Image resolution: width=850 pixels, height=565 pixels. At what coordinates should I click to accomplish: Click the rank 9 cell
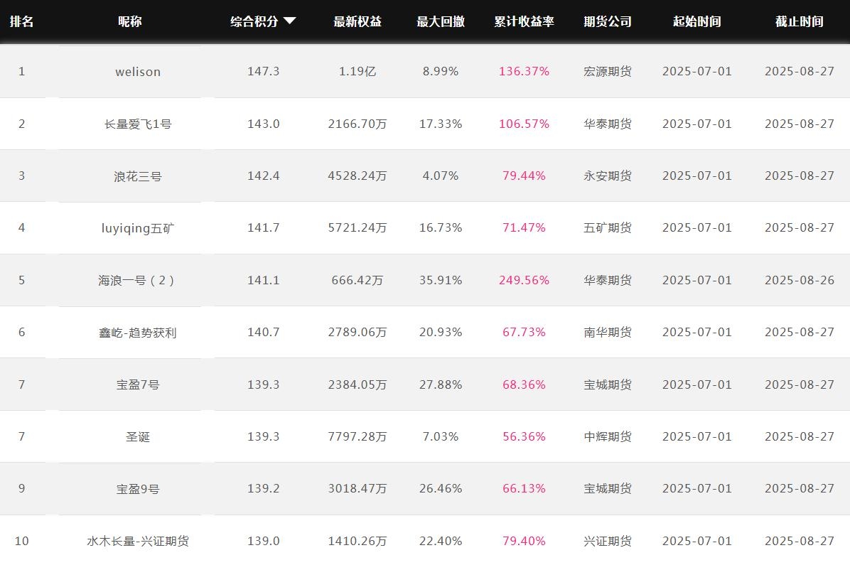[x=22, y=488]
